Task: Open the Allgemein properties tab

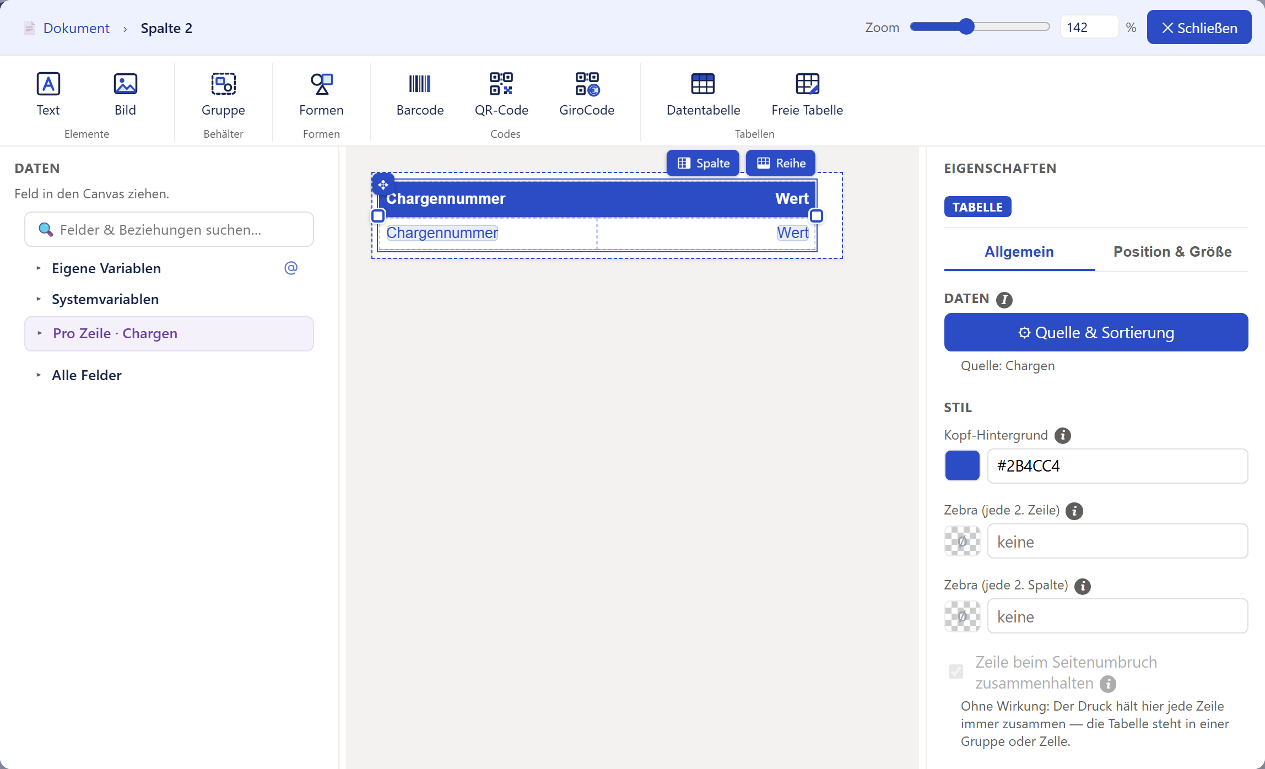Action: click(1019, 252)
